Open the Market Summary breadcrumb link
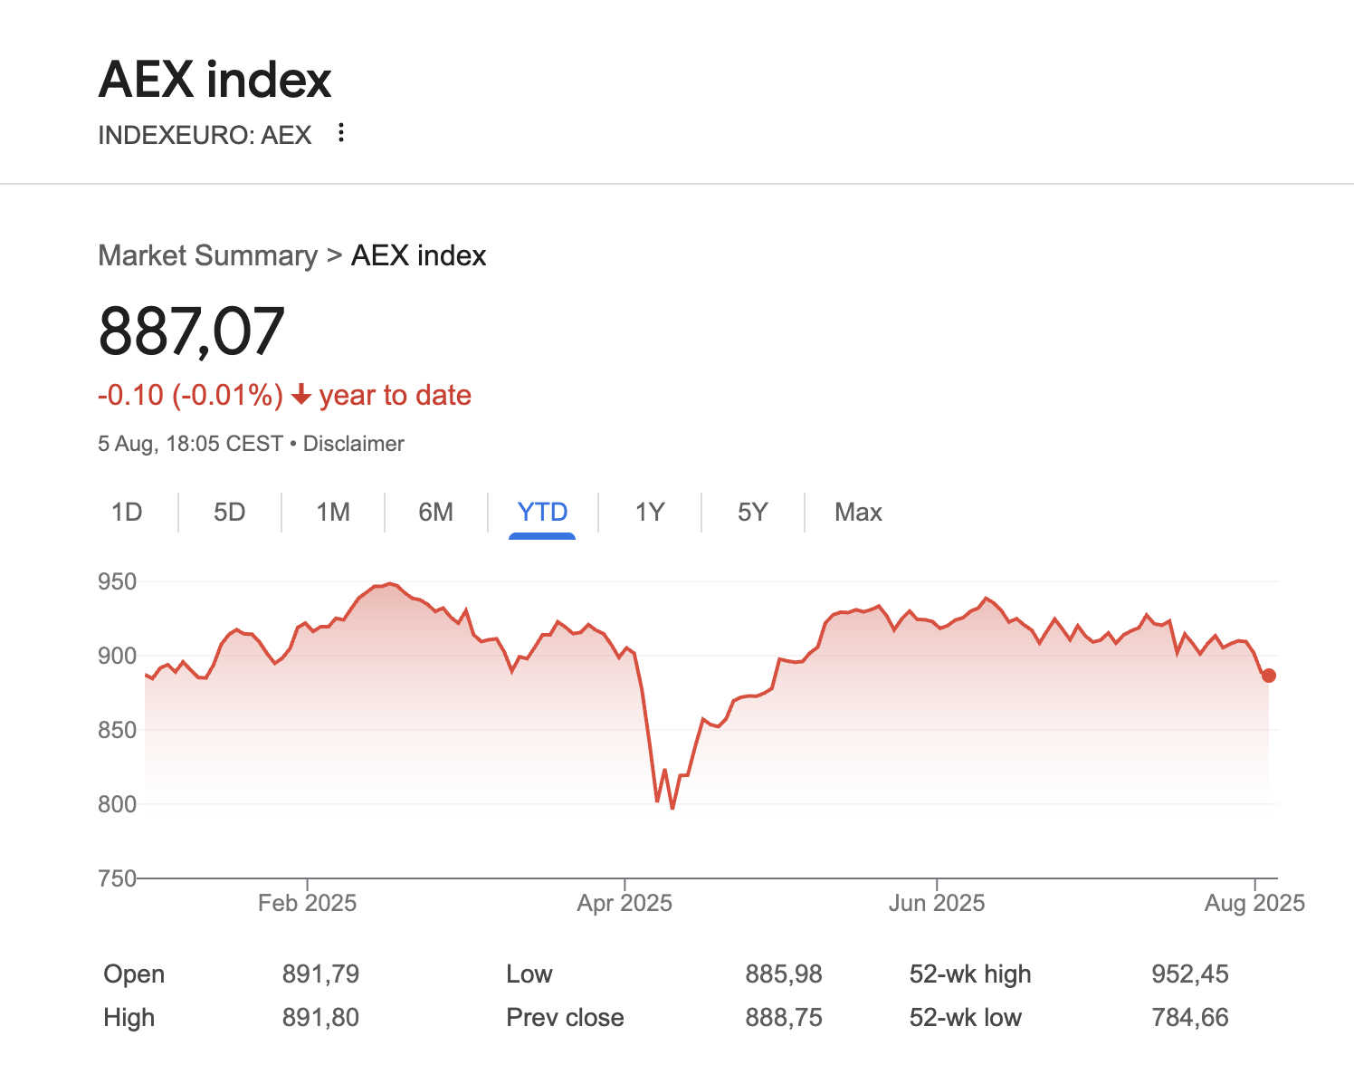 (207, 256)
